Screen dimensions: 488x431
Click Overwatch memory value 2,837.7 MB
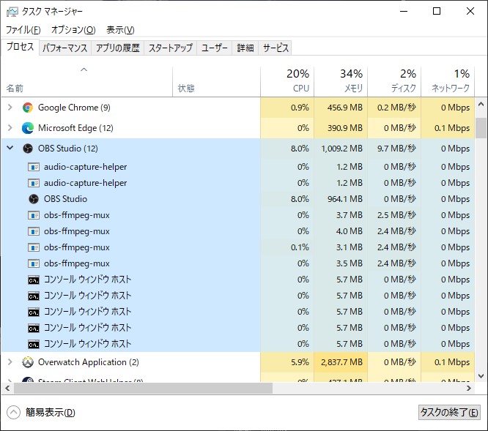click(341, 362)
